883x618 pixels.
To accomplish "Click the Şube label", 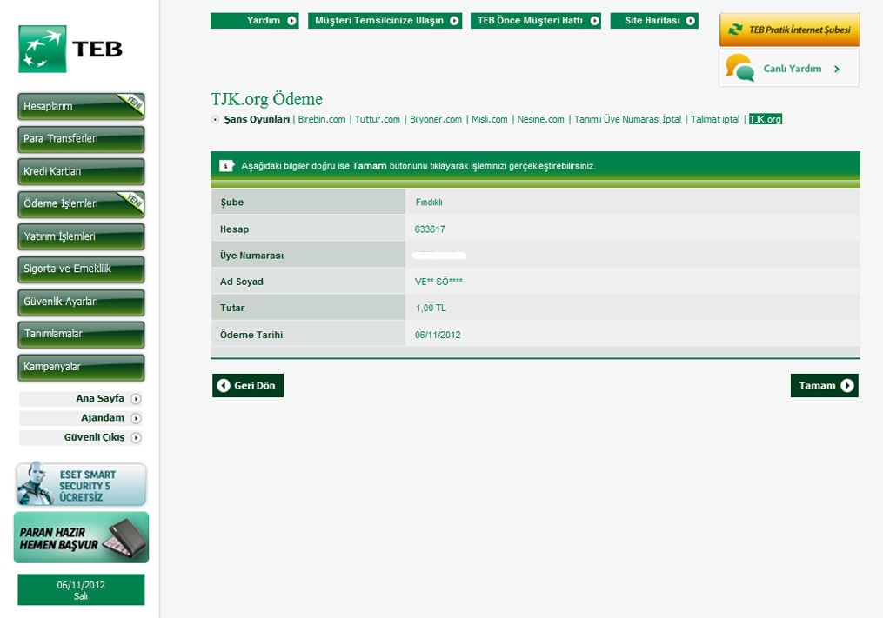I will tap(231, 203).
